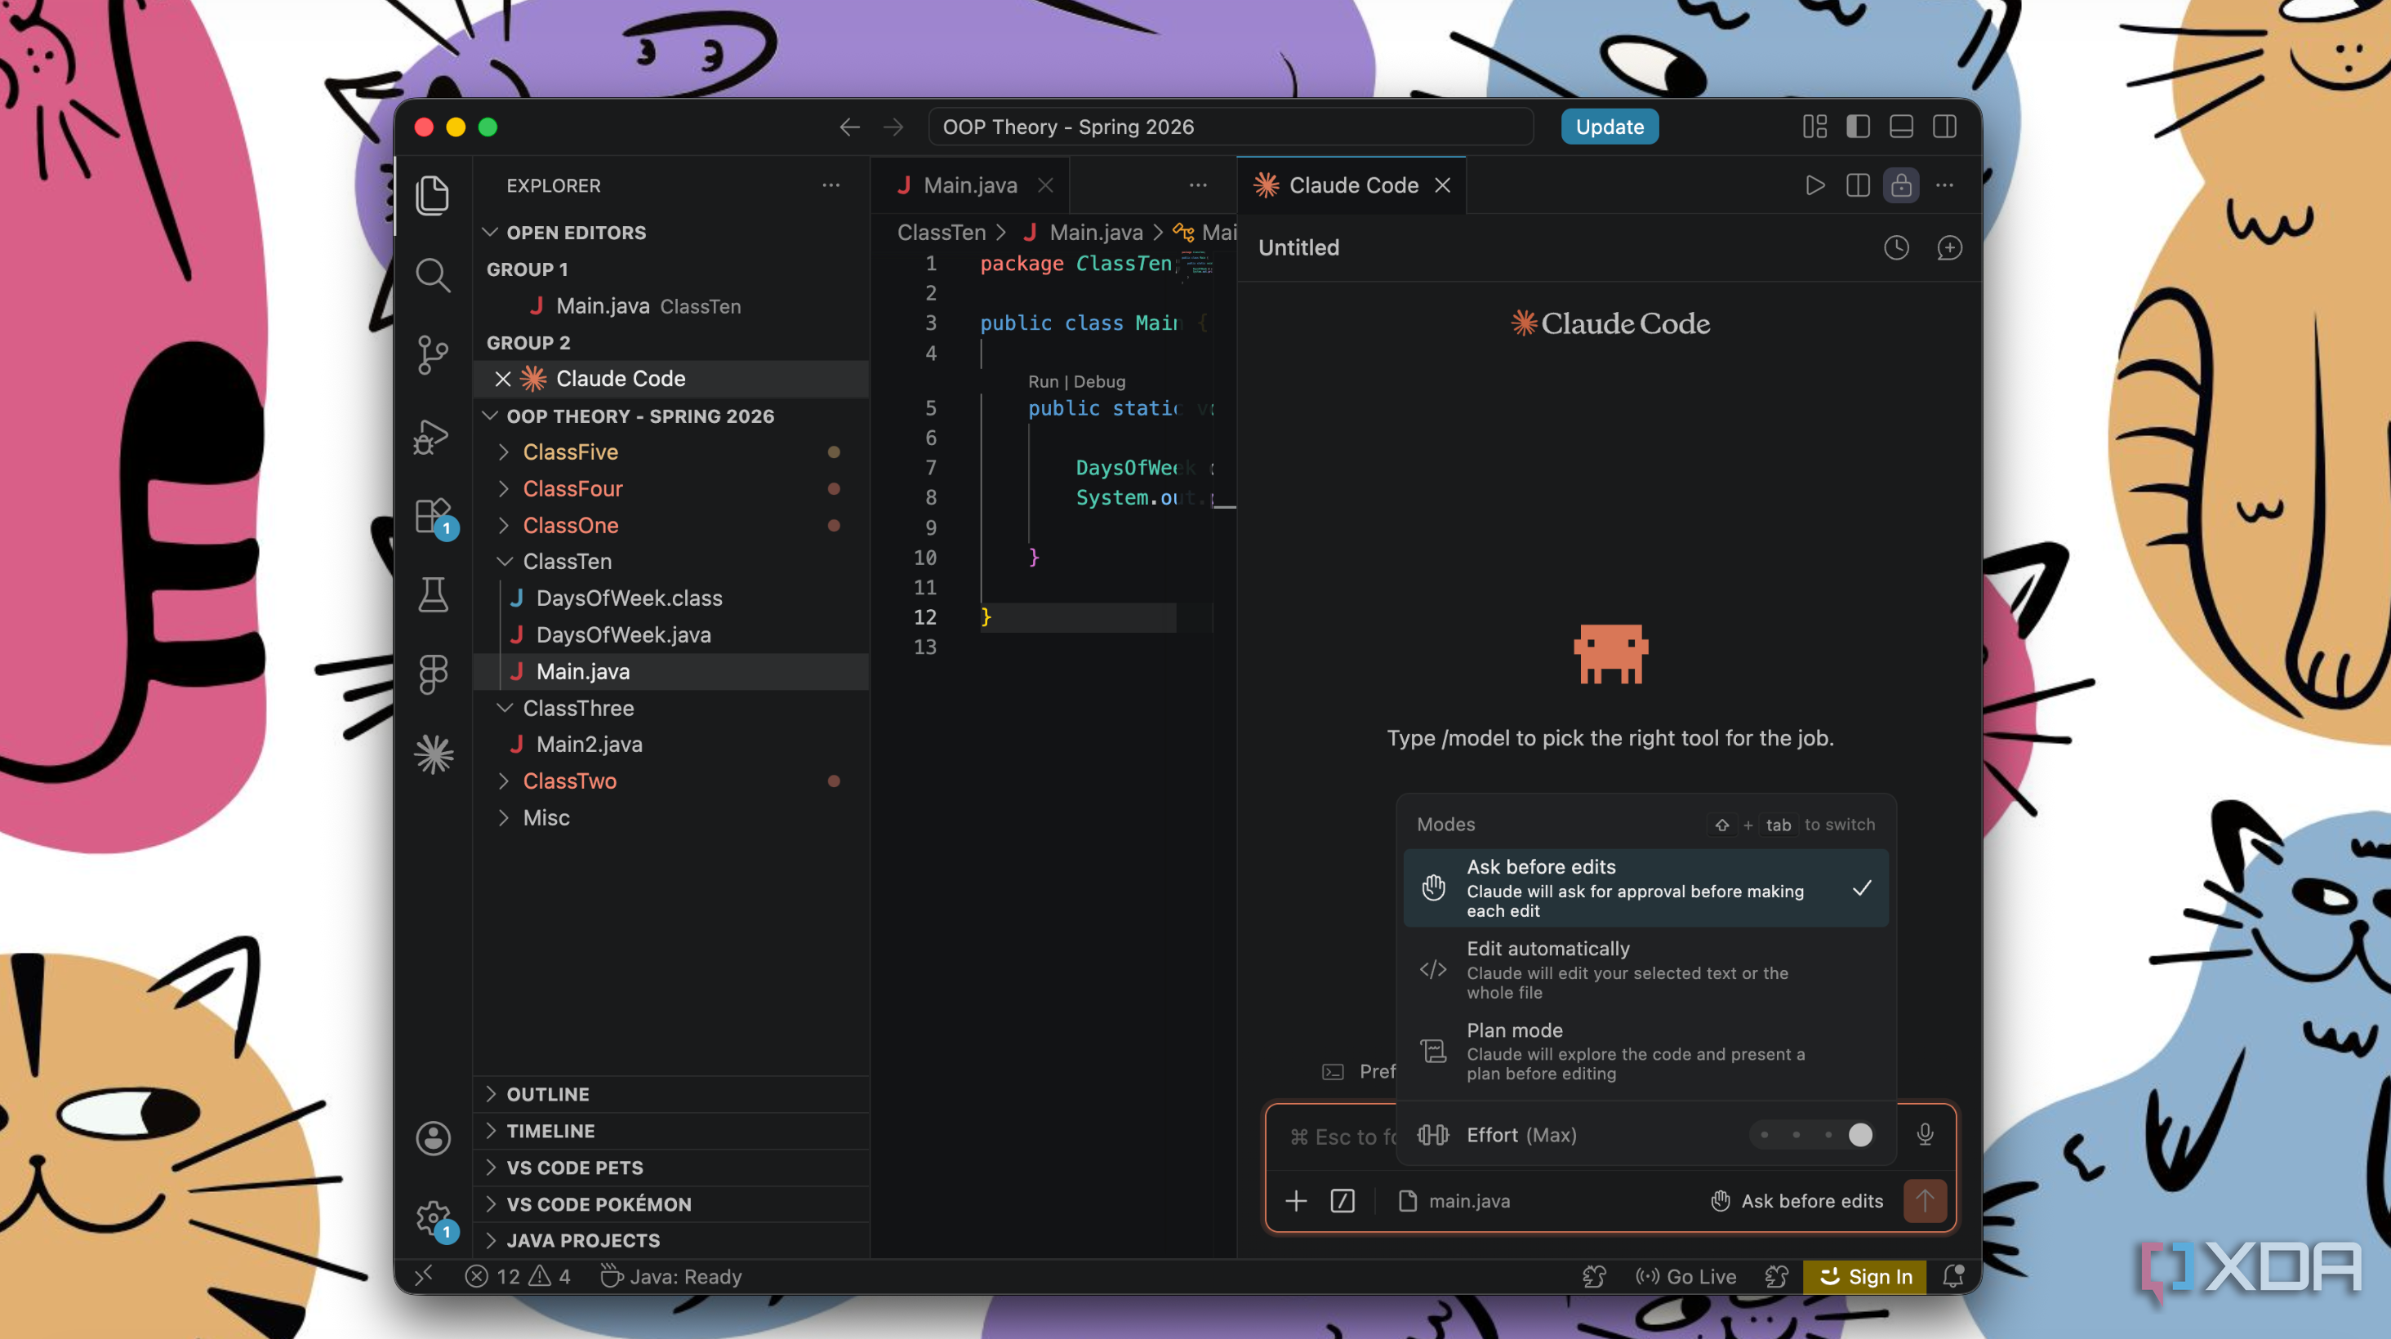
Task: Expand the ClassTwo folder
Action: tap(671, 781)
